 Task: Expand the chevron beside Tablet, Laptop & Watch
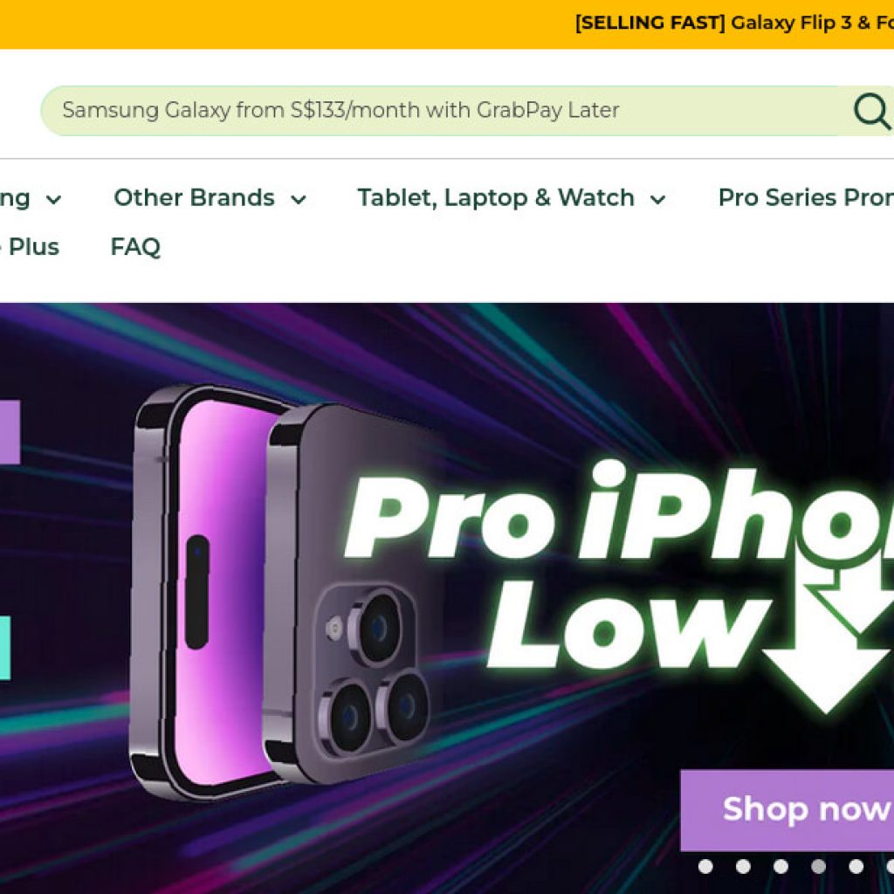(x=658, y=200)
